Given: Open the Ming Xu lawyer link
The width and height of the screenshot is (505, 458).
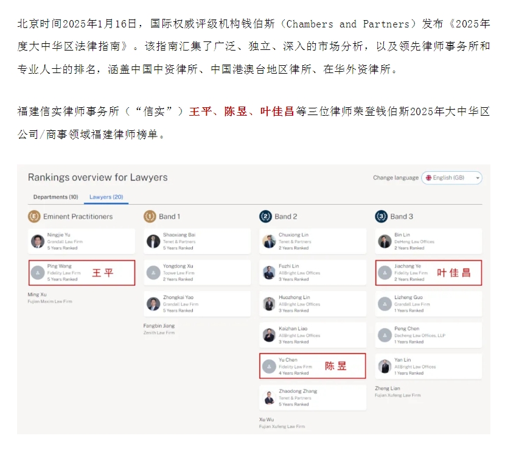Looking at the screenshot, I should coord(37,295).
